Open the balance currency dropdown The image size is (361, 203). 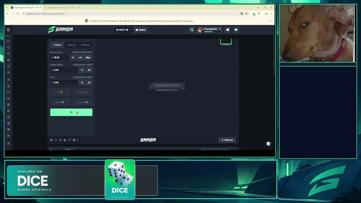click(124, 30)
